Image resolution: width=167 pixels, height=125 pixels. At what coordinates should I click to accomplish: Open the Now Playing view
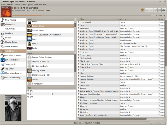[x=13, y=20]
